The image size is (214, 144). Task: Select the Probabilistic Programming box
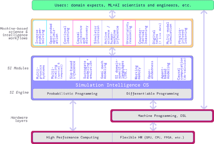[x=72, y=94]
